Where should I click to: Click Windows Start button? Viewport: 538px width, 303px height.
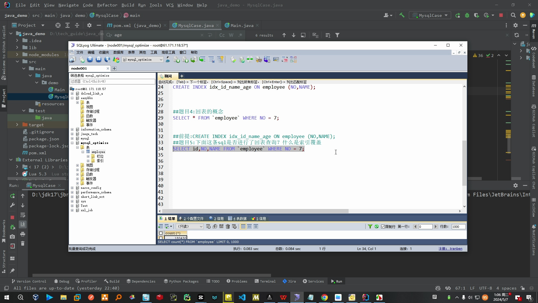coord(7,297)
